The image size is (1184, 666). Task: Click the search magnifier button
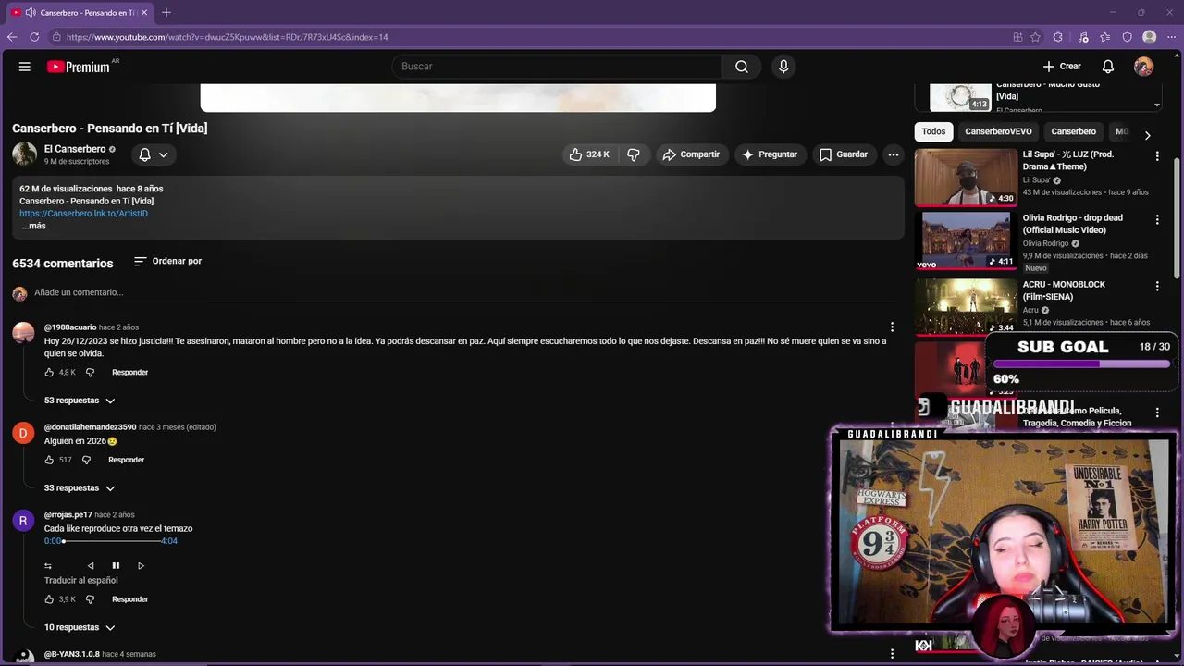(742, 67)
